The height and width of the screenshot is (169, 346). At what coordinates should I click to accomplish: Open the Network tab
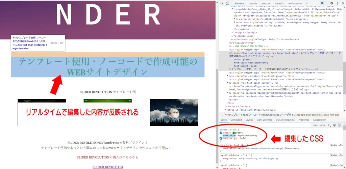click(x=279, y=3)
